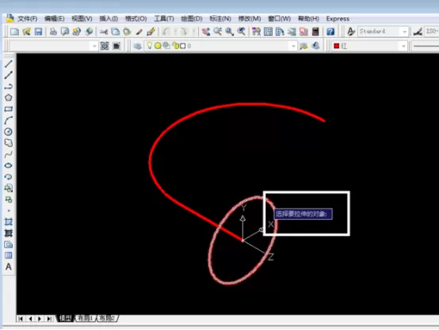
Task: Open the 文件(F) menu
Action: (28, 19)
